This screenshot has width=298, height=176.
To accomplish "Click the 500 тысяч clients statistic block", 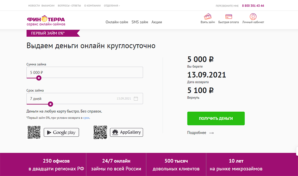I will (176, 165).
